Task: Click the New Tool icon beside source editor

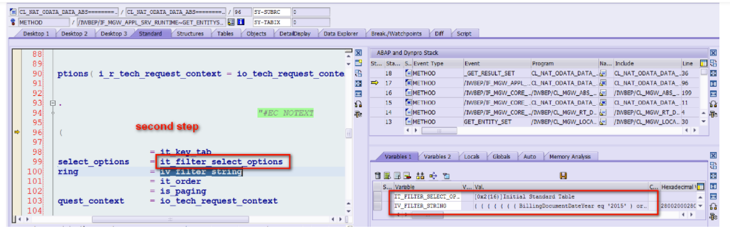Action: (x=359, y=63)
